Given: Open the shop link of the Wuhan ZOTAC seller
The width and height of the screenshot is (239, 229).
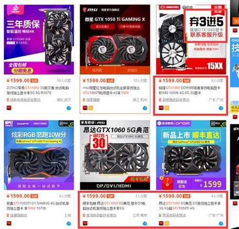Looking at the screenshot, I should (x=25, y=100).
